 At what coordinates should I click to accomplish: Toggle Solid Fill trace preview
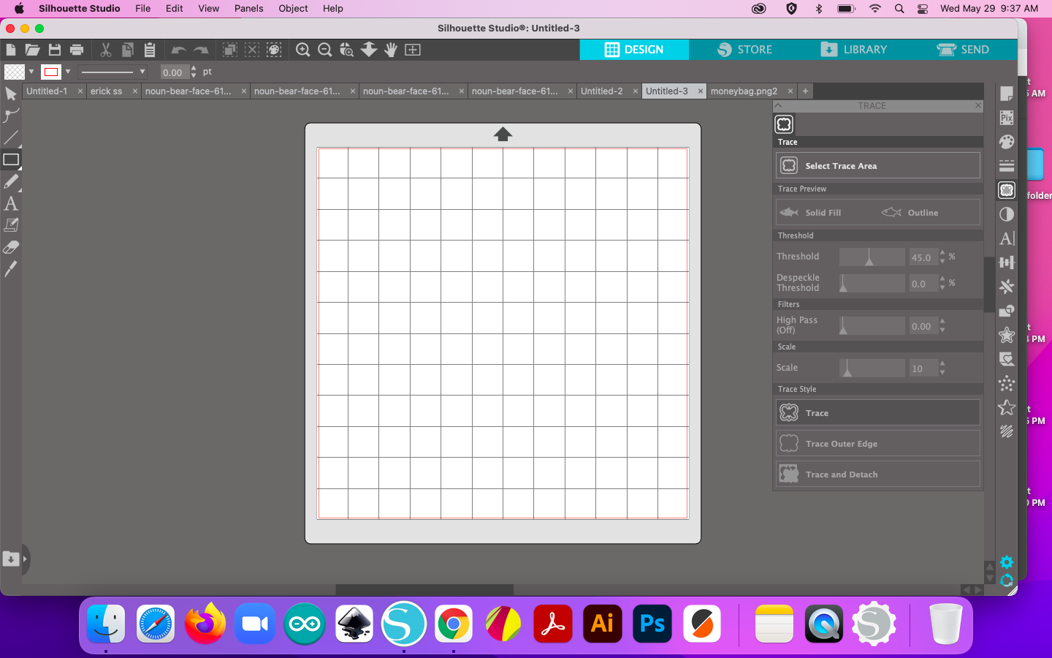coord(811,213)
